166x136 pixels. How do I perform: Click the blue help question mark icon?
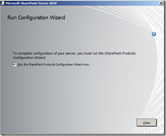154,34
